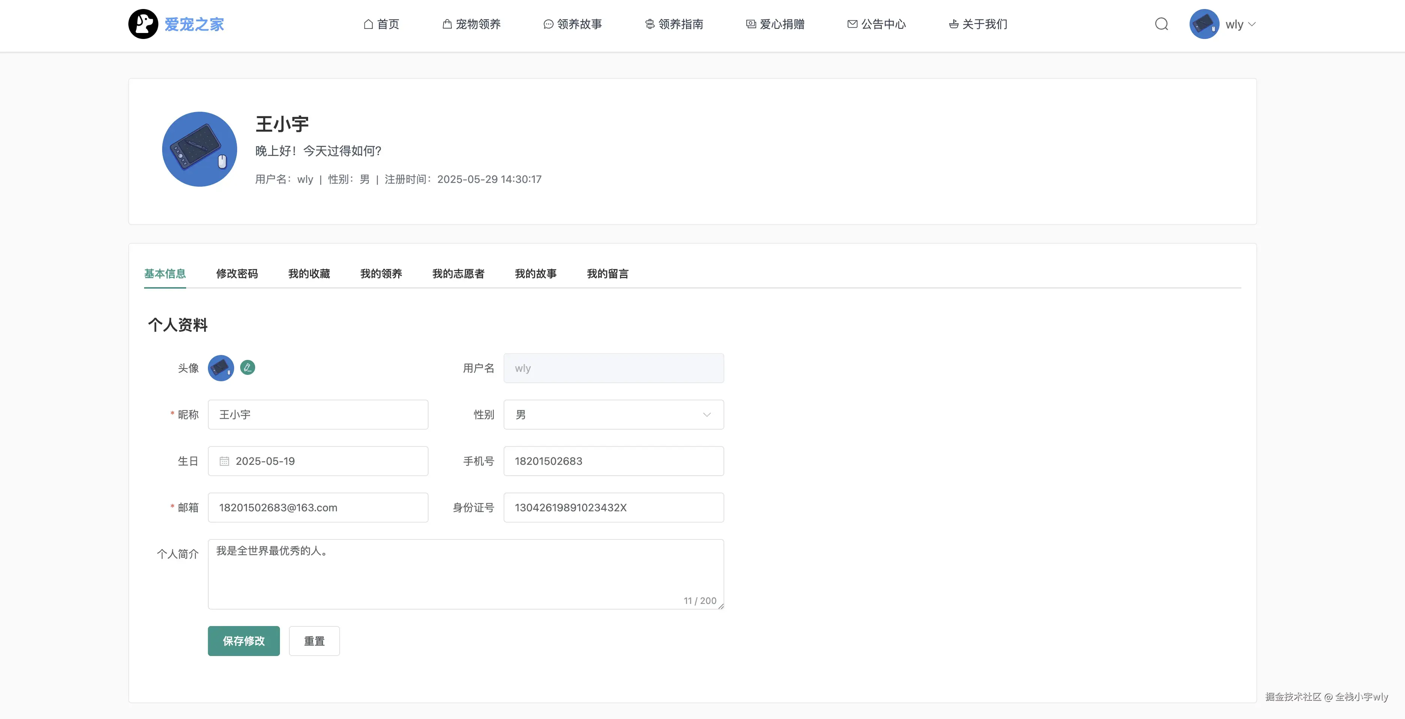1405x719 pixels.
Task: Click the small 头像 avatar thumbnail
Action: point(221,368)
